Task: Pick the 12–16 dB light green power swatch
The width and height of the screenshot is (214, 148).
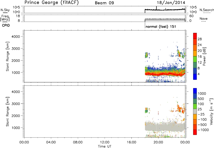Action: pos(195,59)
